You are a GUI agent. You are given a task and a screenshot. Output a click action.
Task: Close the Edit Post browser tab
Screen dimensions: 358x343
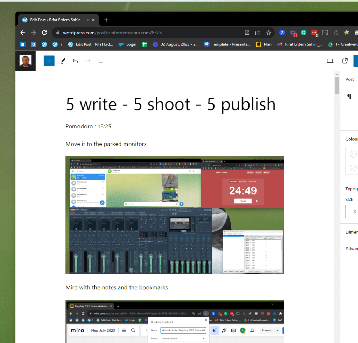click(x=93, y=20)
